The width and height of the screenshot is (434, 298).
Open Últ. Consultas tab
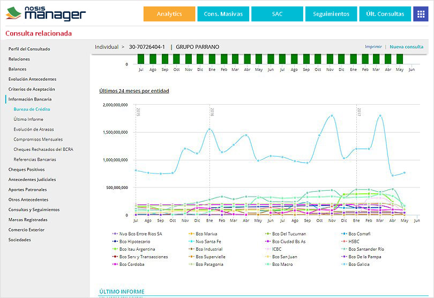tap(385, 14)
